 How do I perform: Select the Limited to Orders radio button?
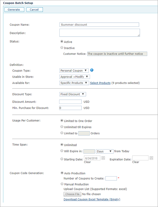tap(62, 133)
